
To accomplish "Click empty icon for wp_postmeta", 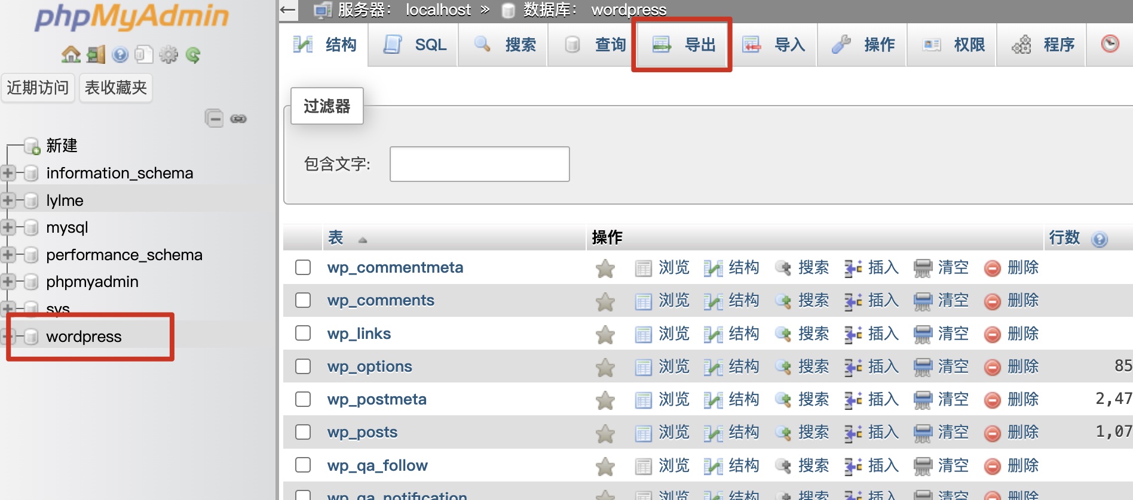I will [923, 400].
